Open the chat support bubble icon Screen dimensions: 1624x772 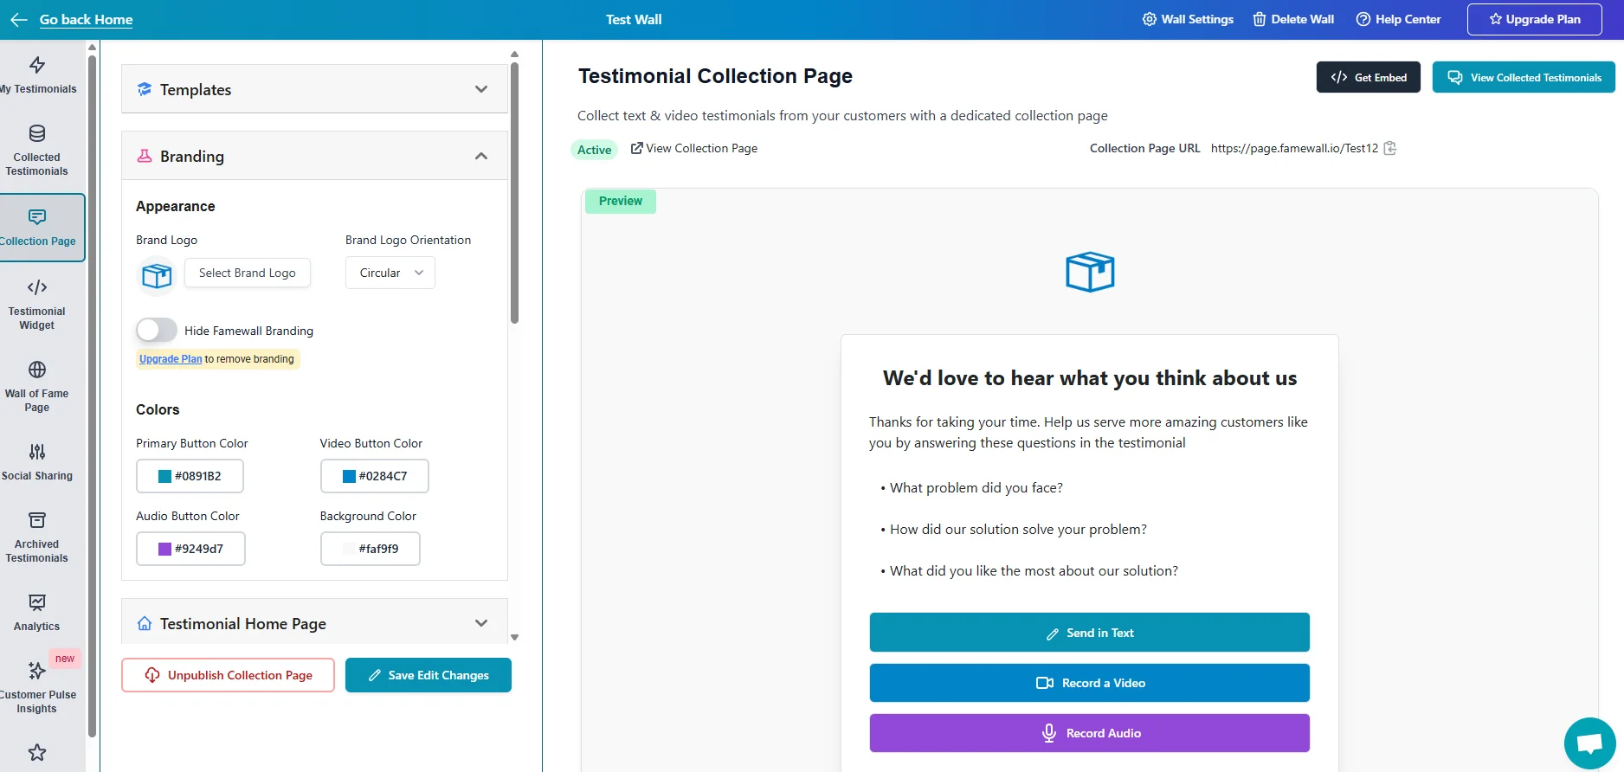coord(1589,743)
